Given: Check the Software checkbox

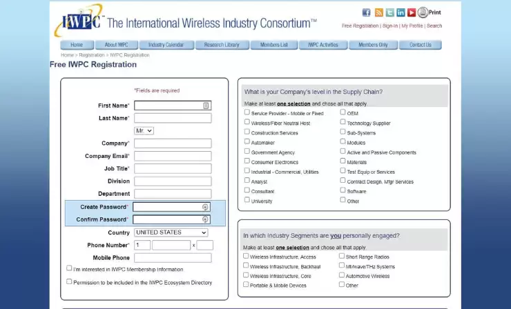Looking at the screenshot, I should tap(343, 190).
